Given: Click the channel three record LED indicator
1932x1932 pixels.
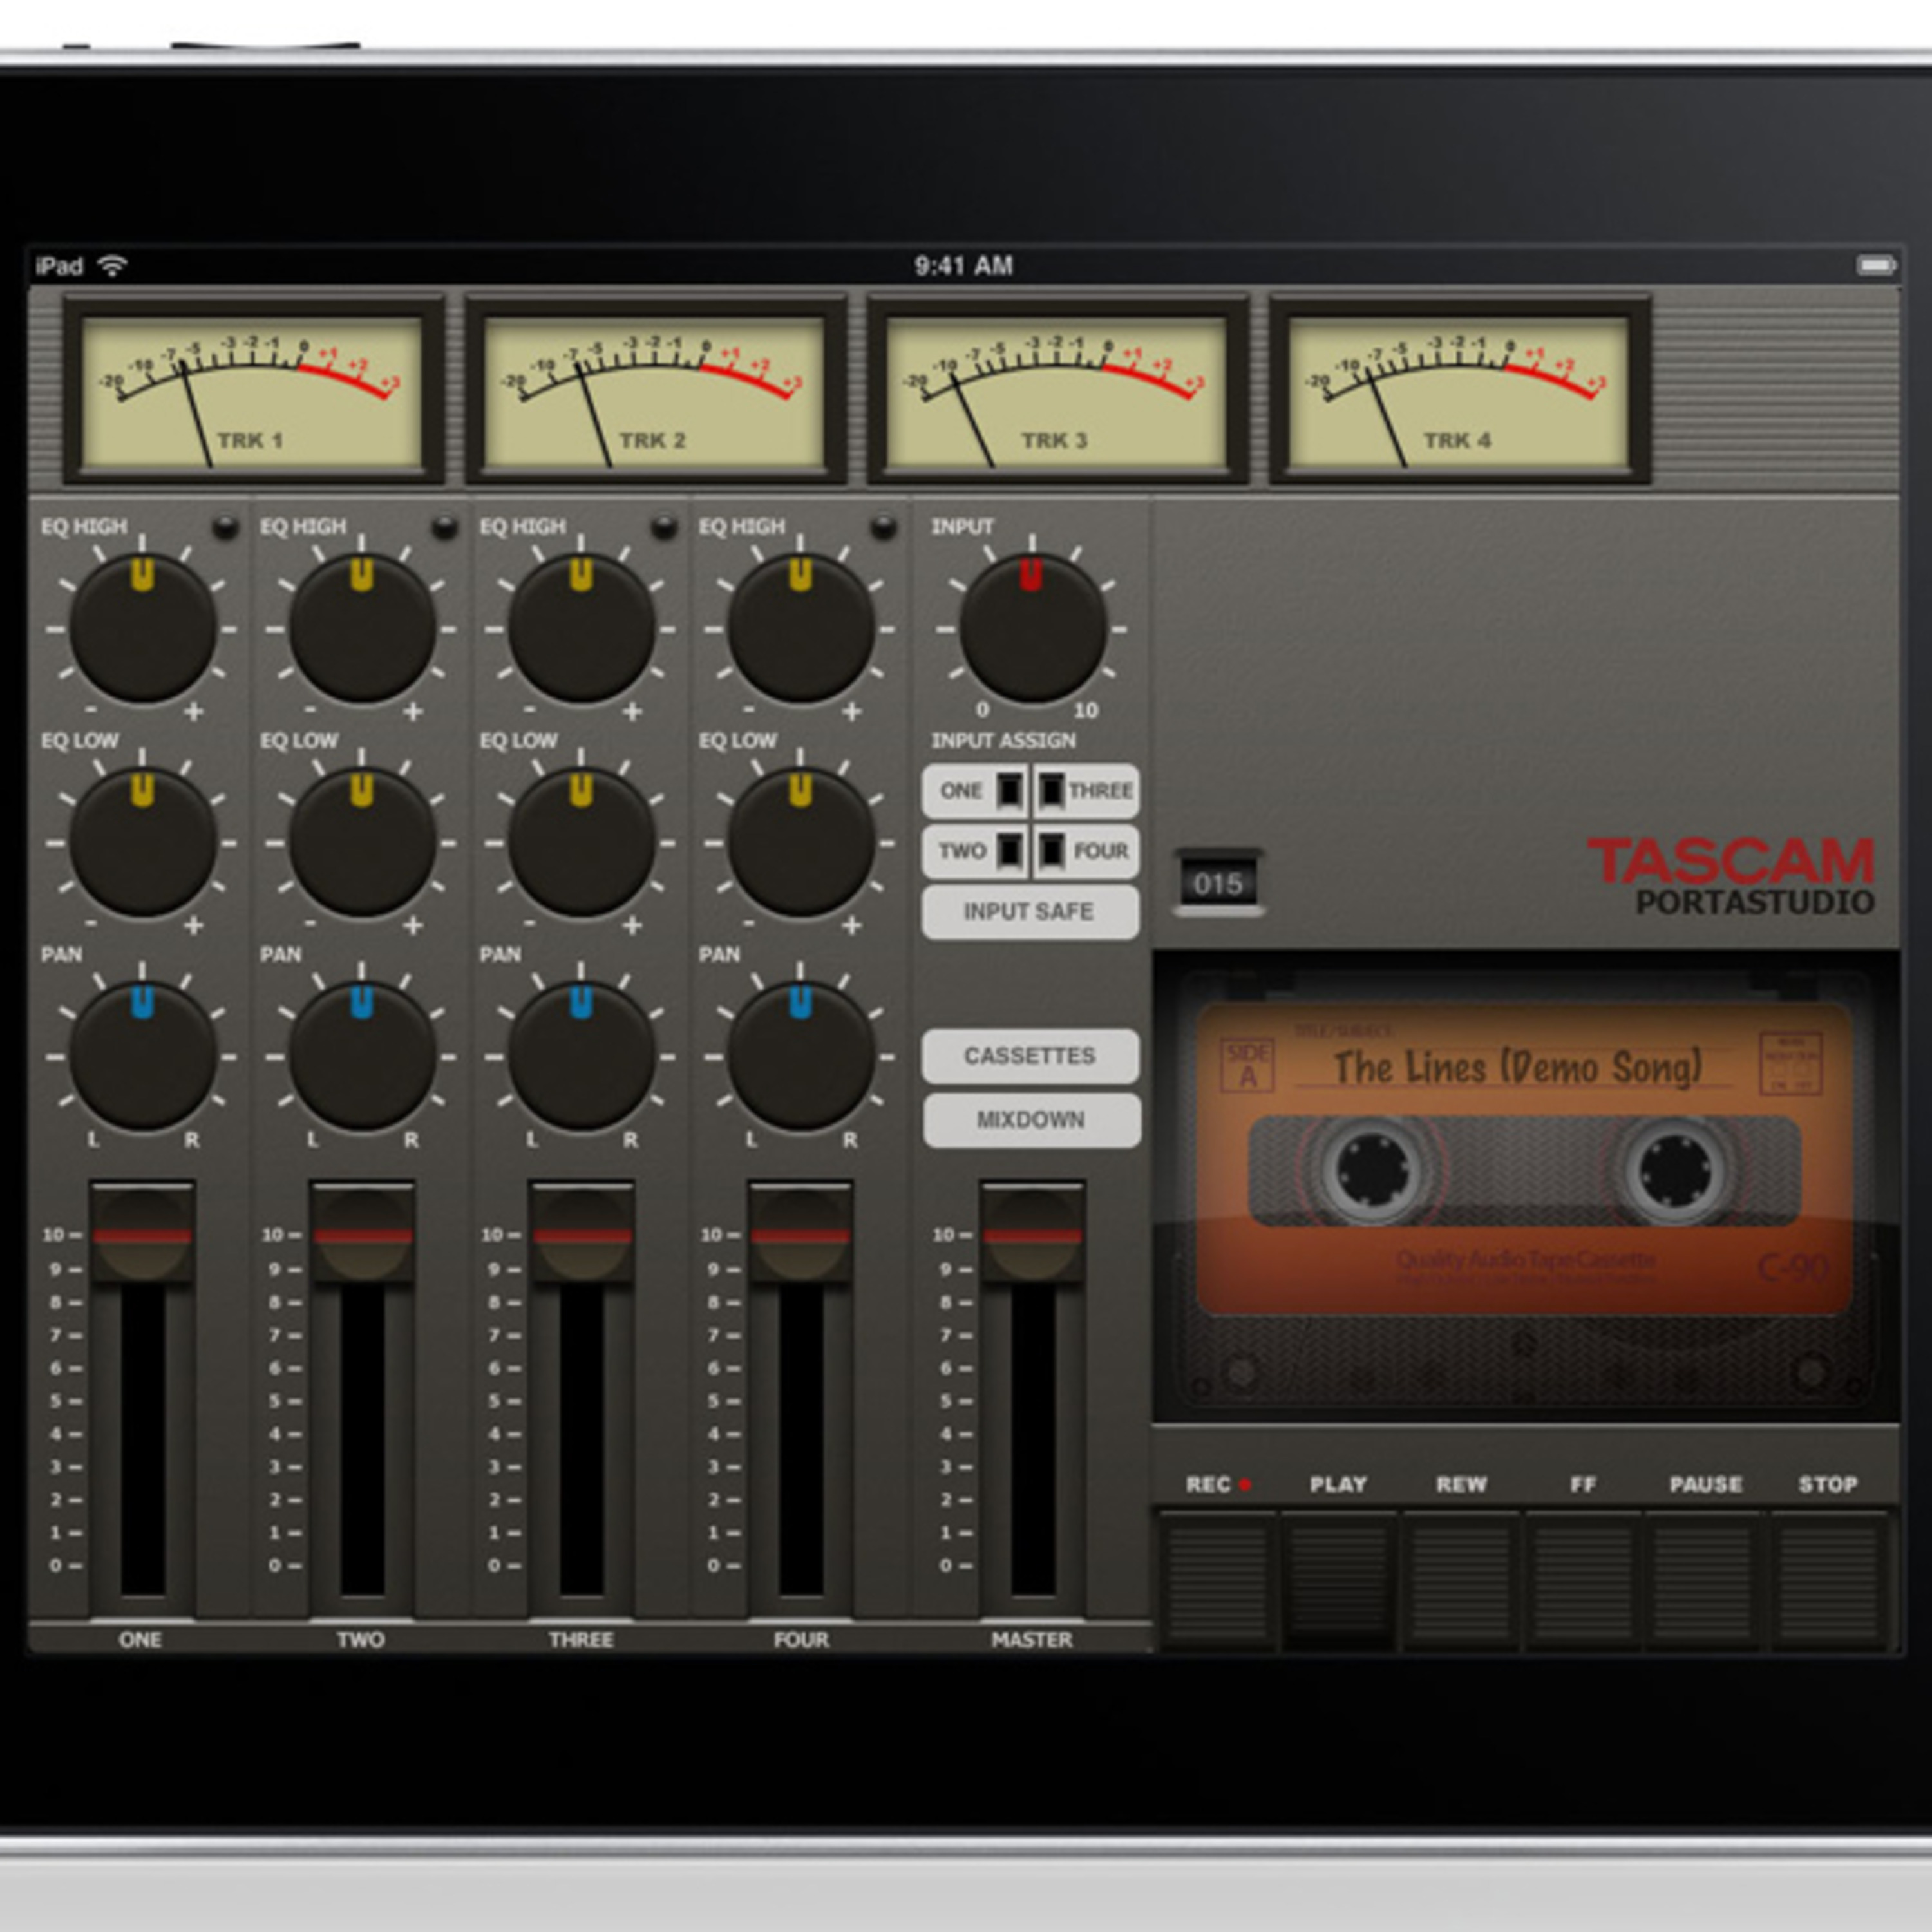Looking at the screenshot, I should pyautogui.click(x=663, y=527).
